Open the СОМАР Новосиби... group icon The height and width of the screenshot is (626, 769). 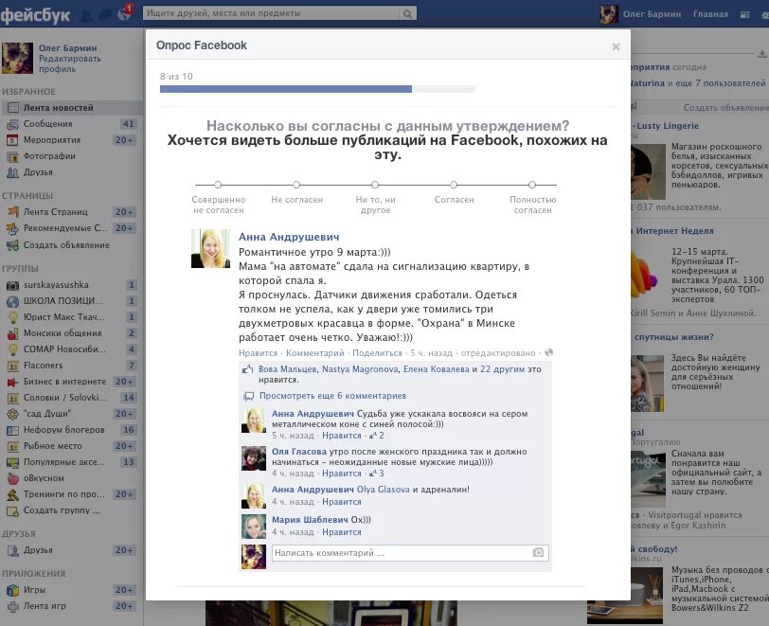tap(12, 349)
